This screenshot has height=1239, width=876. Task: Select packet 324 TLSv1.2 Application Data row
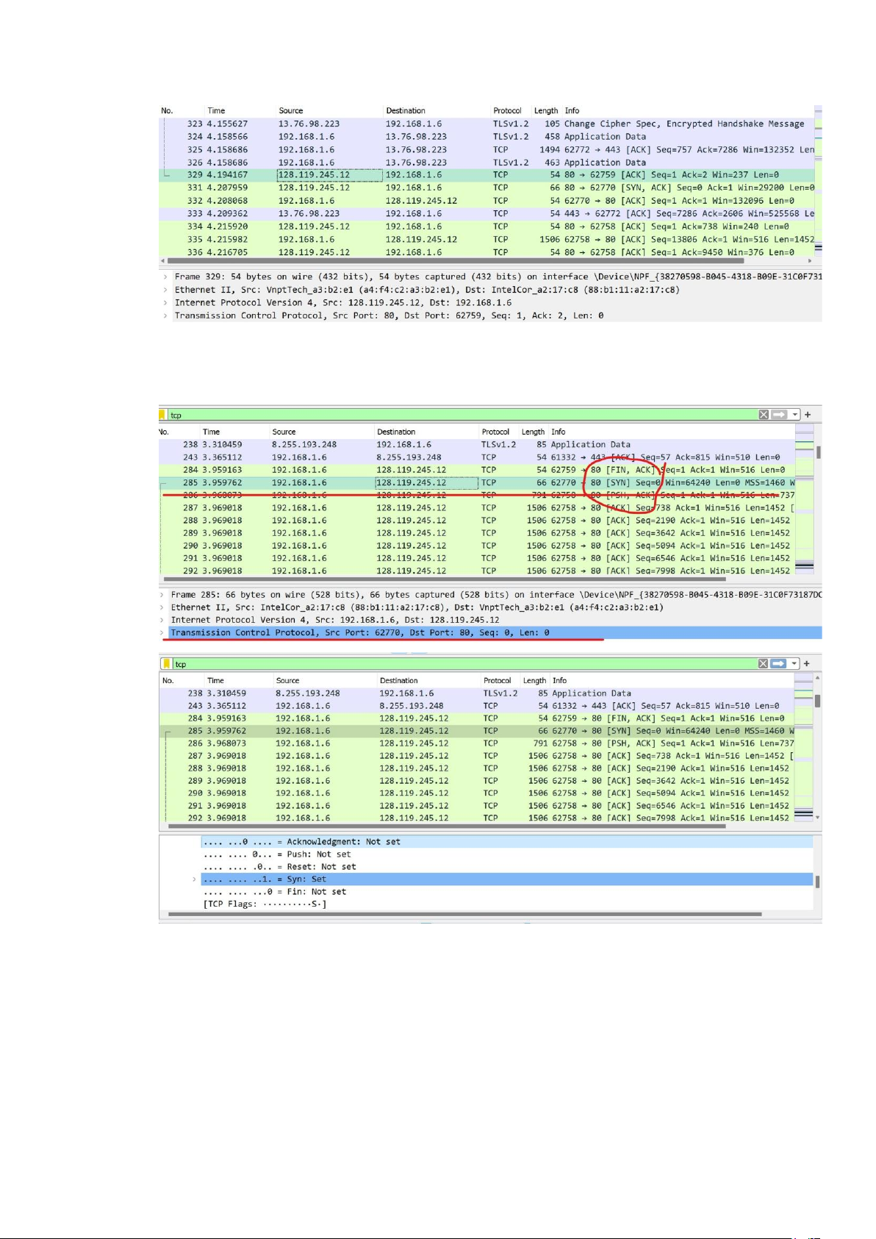pyautogui.click(x=487, y=137)
